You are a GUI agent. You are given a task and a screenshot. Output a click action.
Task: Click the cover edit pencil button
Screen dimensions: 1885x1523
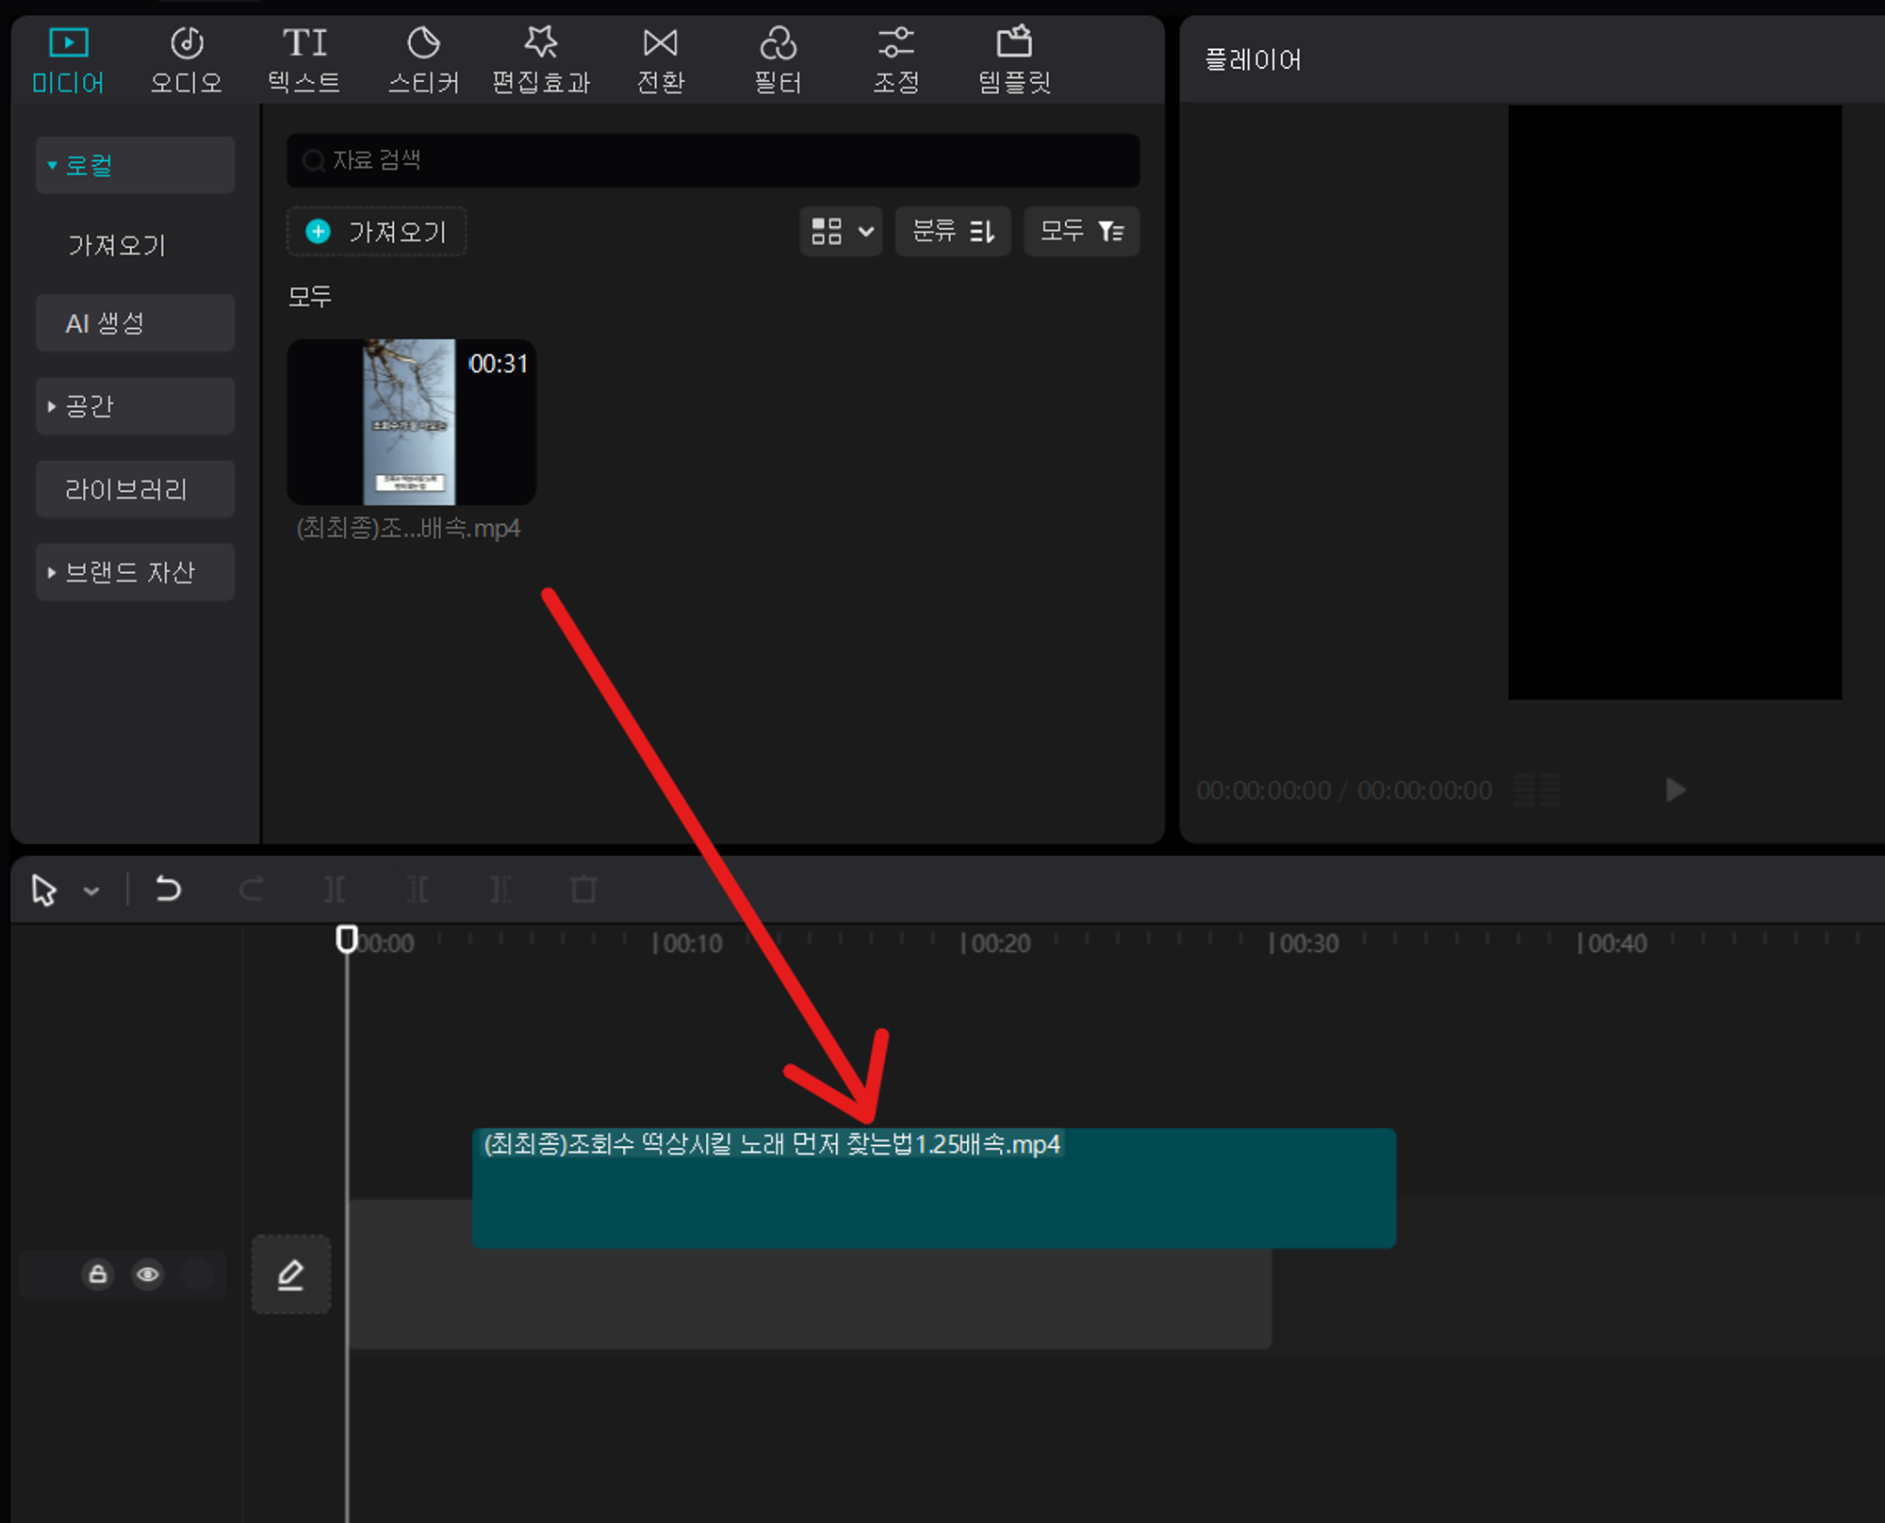click(291, 1274)
